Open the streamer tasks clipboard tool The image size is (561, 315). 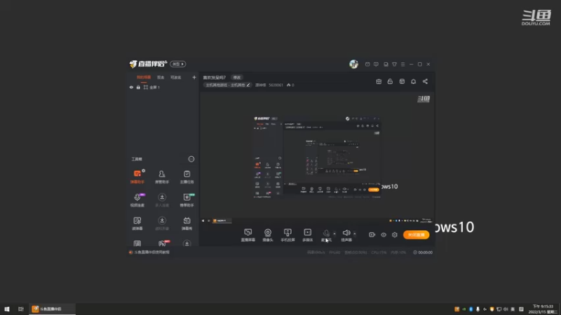pos(187,176)
